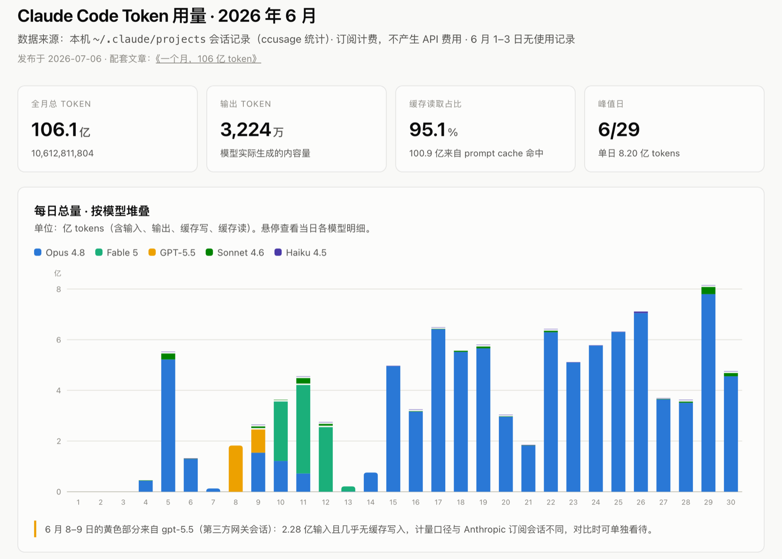Click the 模型实际生成的内容量 caption
This screenshot has width=782, height=559.
[x=265, y=153]
